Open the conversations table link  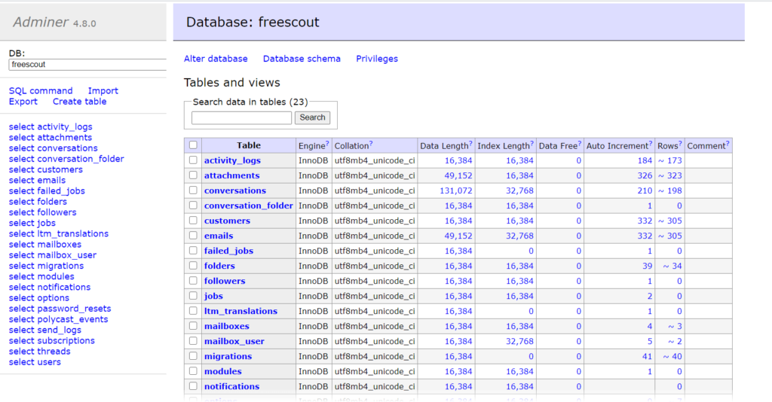[235, 190]
